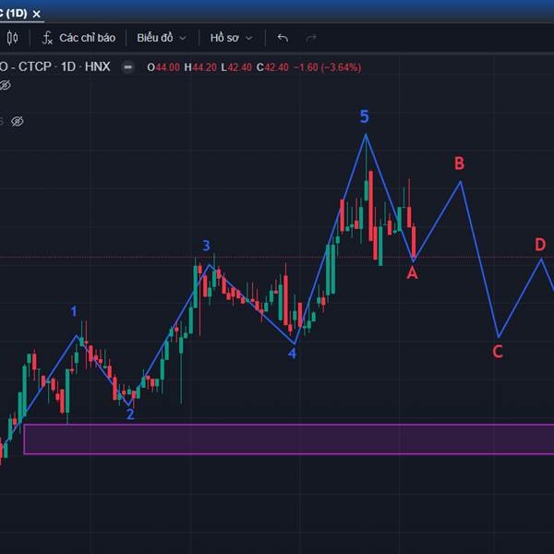Toggle the first indicator's eye visibility icon
This screenshot has height=554, width=554.
(5, 85)
